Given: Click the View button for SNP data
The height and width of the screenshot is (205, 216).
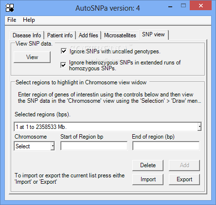Looking at the screenshot, I should [32, 57].
